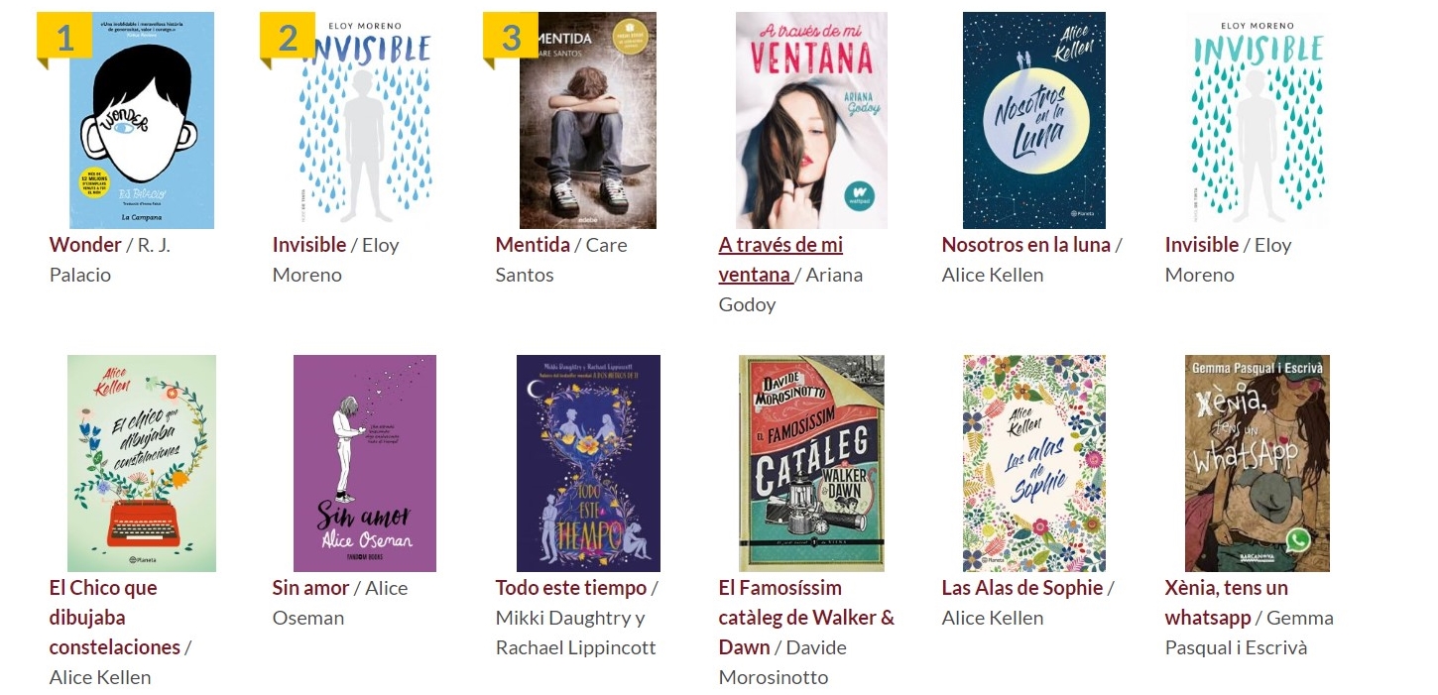The width and height of the screenshot is (1438, 695).
Task: Click the Las alas de Sophie cover
Action: coord(1034,463)
